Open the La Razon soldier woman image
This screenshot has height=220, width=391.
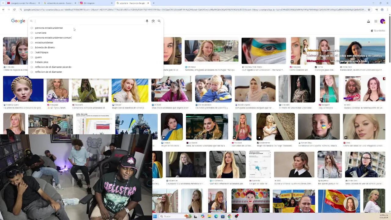coord(207,127)
